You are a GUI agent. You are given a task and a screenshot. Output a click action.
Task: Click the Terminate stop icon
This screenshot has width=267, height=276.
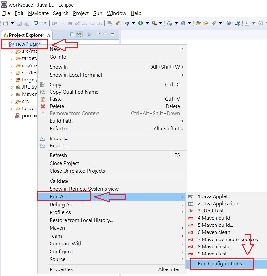point(70,23)
